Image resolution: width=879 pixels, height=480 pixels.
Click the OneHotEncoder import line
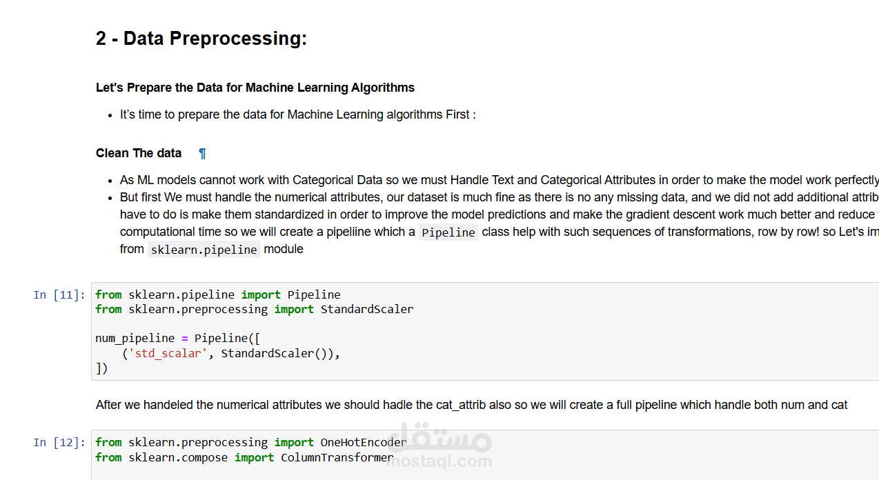(x=251, y=443)
